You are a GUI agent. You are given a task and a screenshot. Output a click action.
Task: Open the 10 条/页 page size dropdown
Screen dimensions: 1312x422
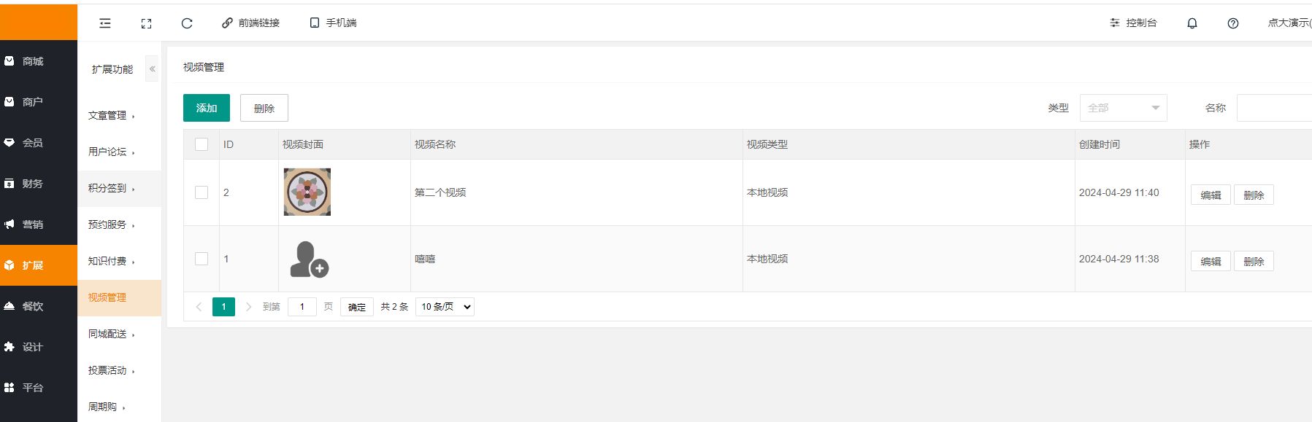[x=445, y=307]
